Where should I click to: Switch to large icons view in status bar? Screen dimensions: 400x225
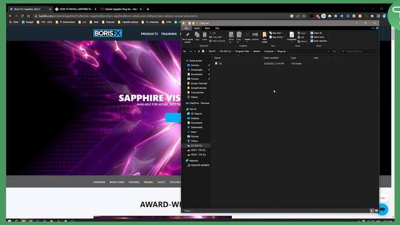tap(376, 211)
